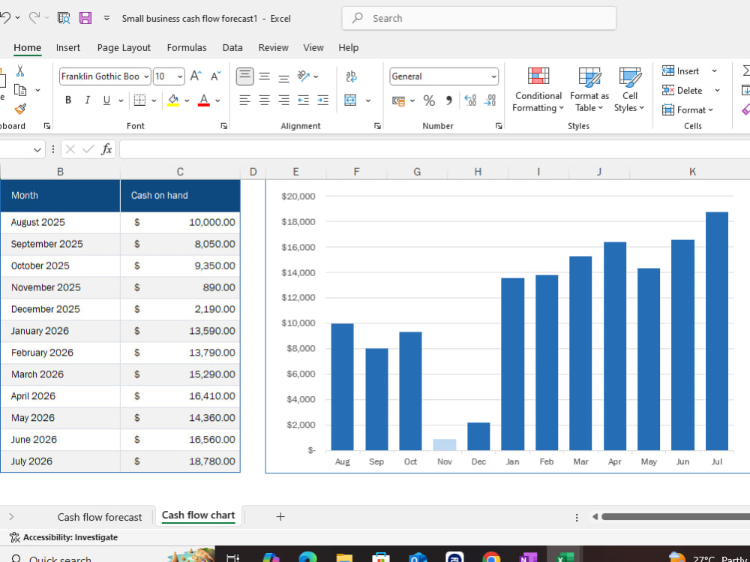Apply red font color

(x=204, y=101)
